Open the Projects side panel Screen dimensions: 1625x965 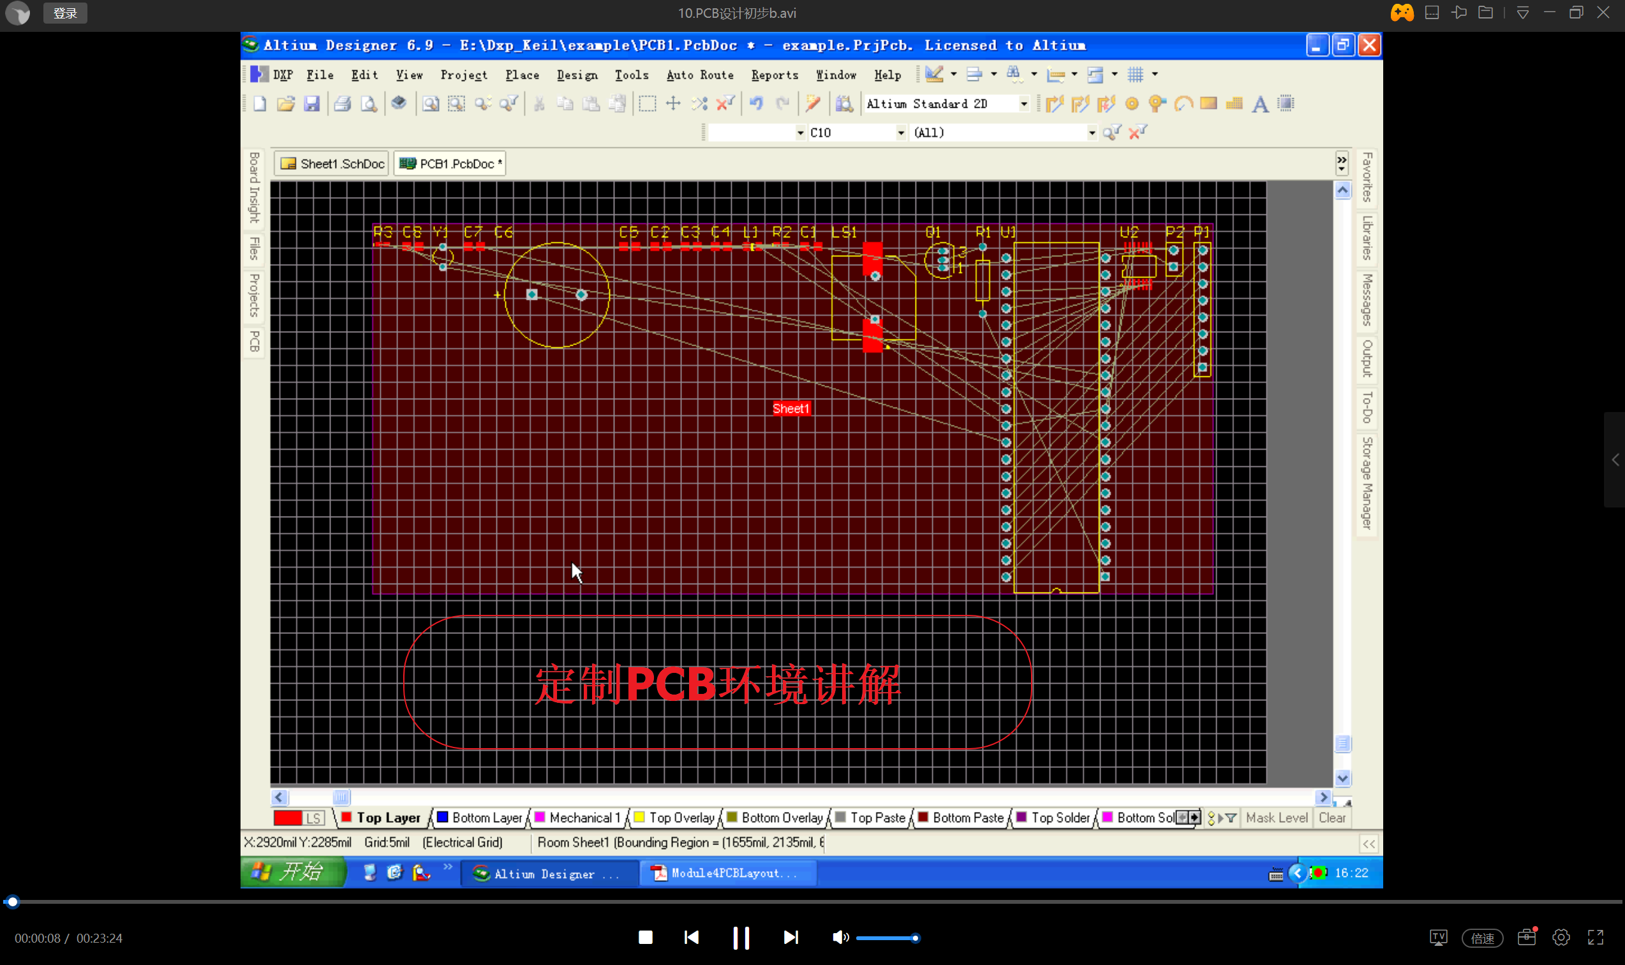[x=255, y=295]
